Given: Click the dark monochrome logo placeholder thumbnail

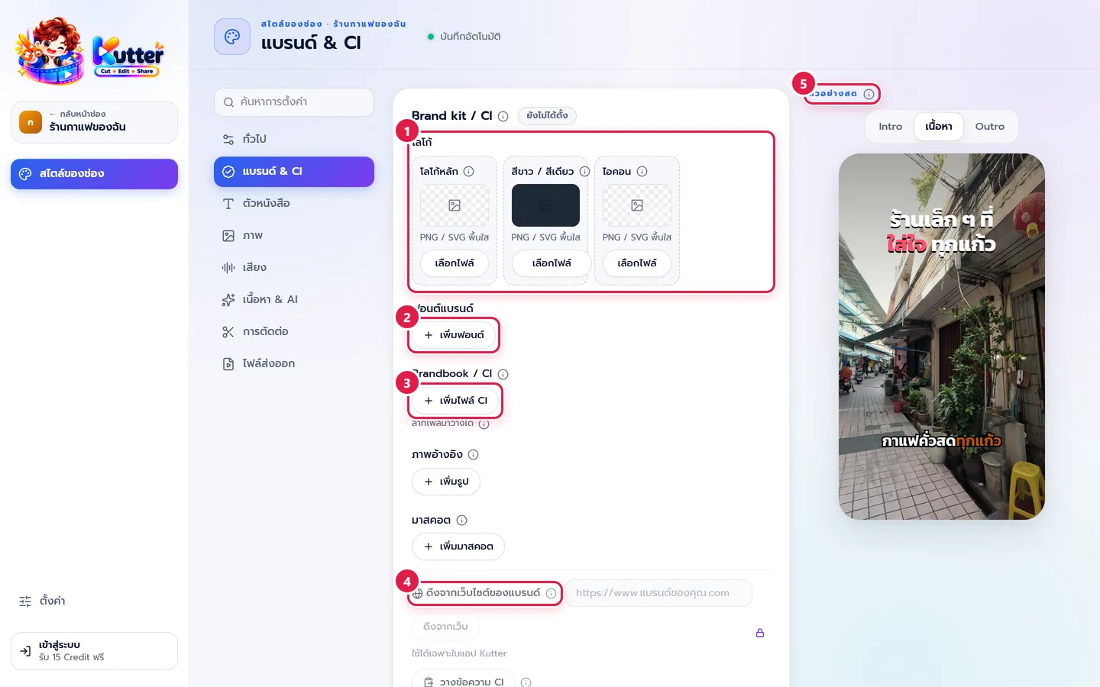Looking at the screenshot, I should pos(545,205).
